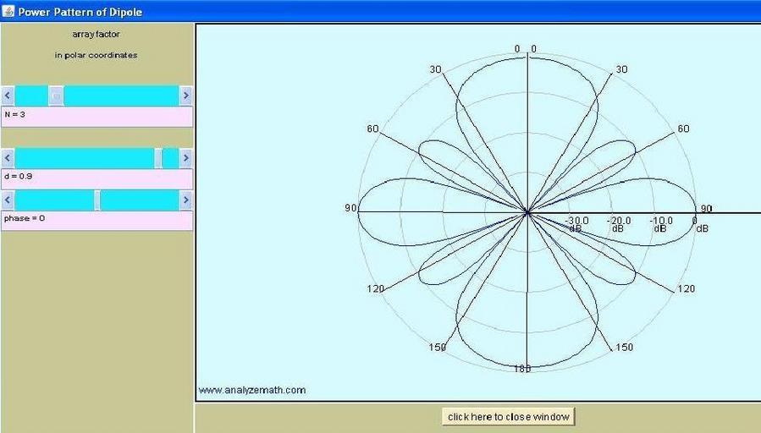Click the 'phase = 0' value field
The width and height of the screenshot is (761, 433).
[x=97, y=220]
